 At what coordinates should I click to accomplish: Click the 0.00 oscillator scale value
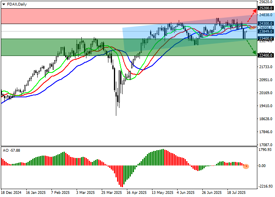(x=262, y=166)
